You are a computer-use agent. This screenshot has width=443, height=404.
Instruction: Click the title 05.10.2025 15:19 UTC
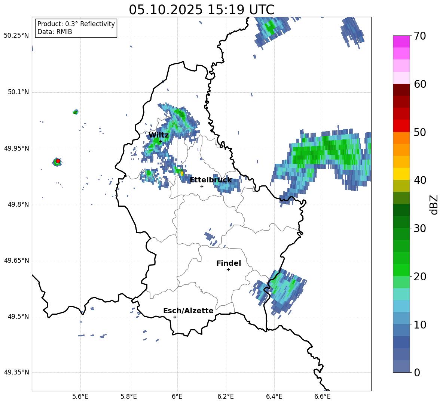(x=201, y=10)
